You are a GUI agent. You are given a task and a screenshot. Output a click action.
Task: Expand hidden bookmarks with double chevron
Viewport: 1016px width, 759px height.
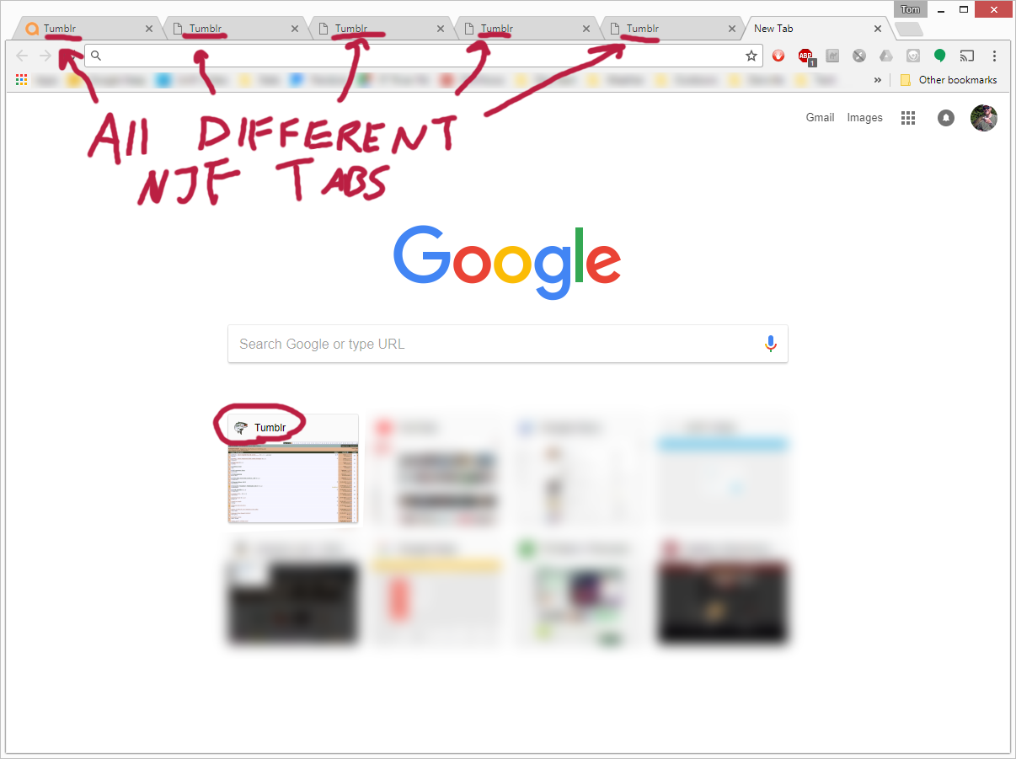point(878,80)
